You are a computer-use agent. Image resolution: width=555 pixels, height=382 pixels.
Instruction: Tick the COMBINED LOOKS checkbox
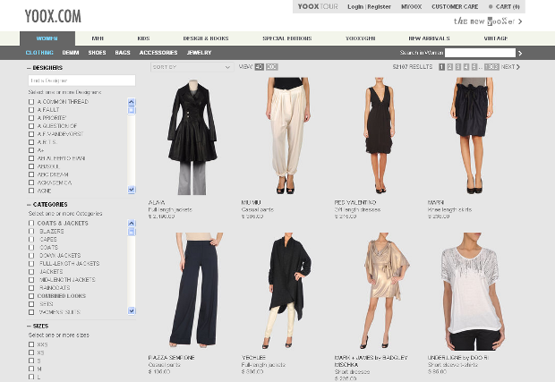(31, 296)
